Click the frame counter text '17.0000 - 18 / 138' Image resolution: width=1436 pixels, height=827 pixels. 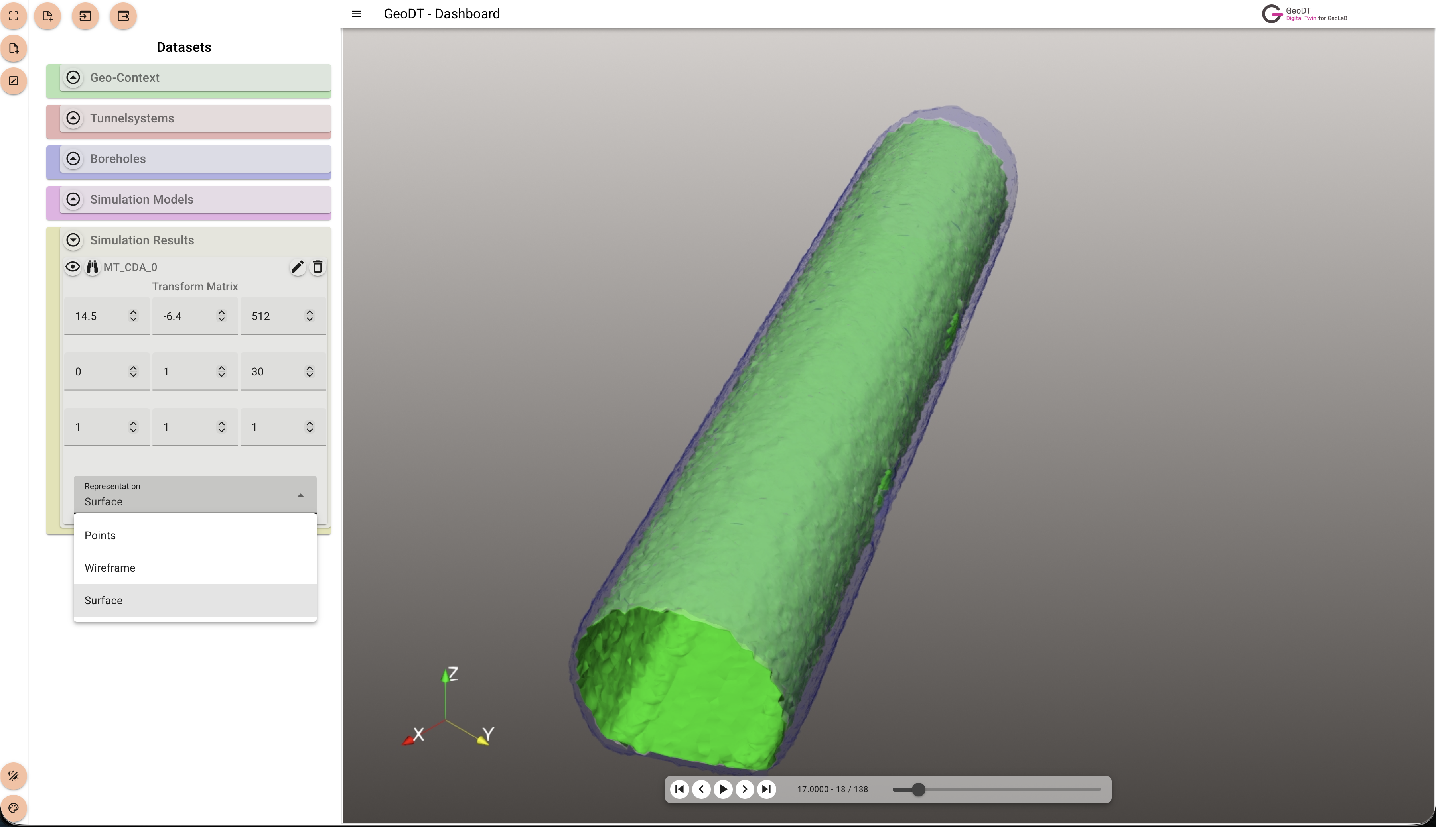(832, 789)
